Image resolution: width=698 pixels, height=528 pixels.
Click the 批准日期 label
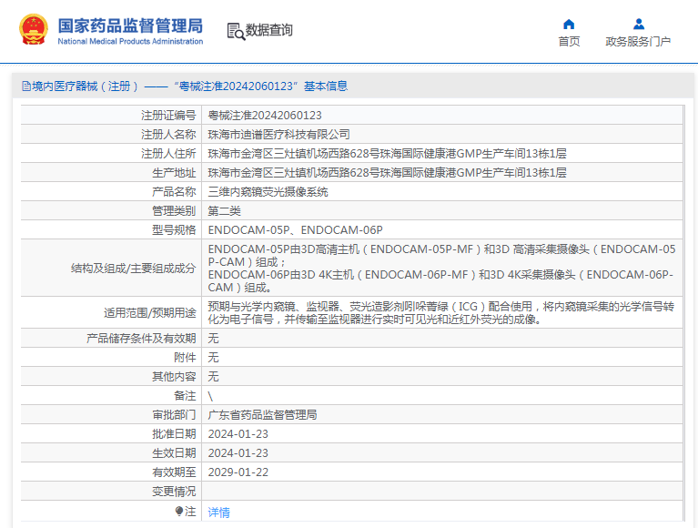[174, 434]
